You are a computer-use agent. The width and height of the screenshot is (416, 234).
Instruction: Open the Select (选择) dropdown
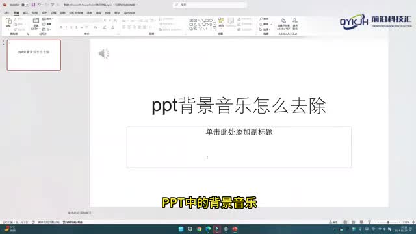pos(265,29)
